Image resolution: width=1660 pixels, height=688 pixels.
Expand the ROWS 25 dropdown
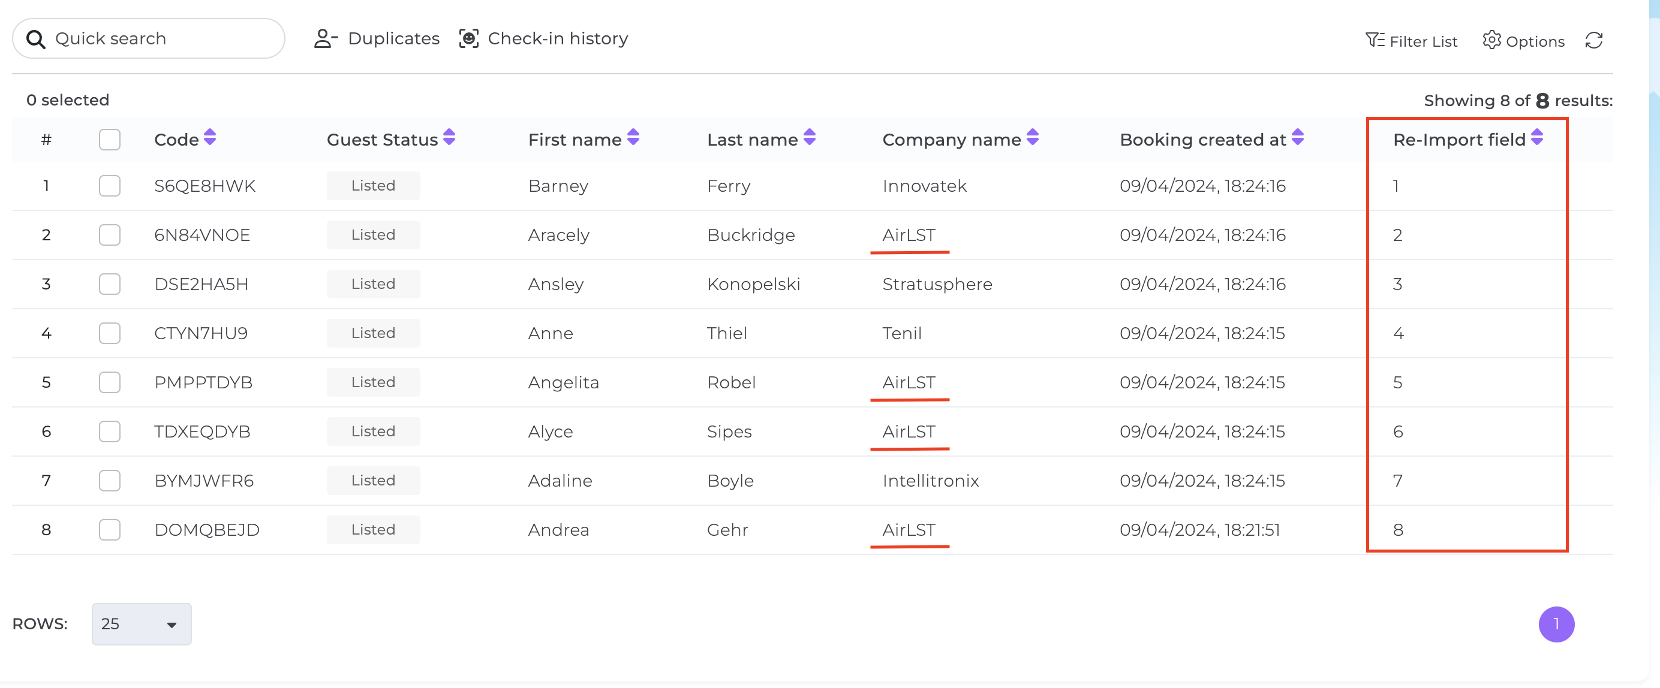click(142, 624)
